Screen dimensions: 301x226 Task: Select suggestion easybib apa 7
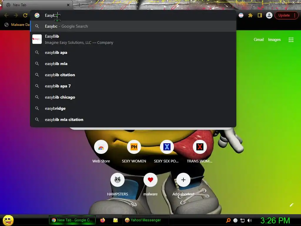coord(133,86)
